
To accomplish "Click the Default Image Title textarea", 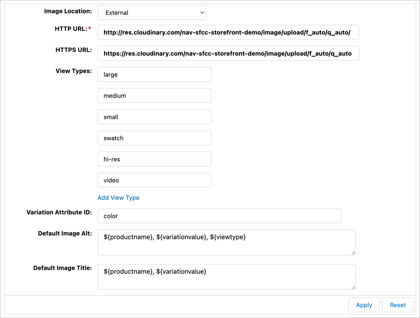I will [x=226, y=277].
